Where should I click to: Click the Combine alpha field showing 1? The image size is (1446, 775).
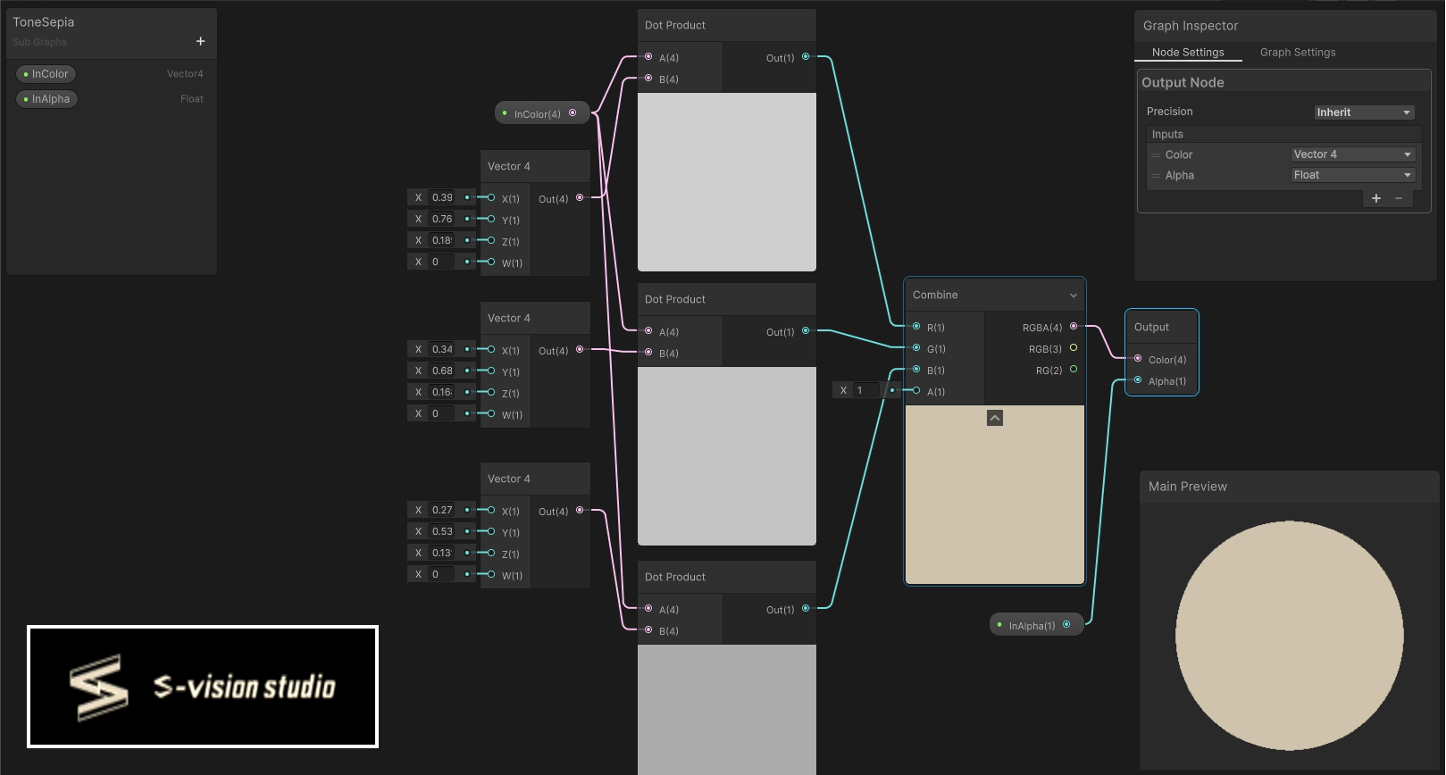click(866, 390)
